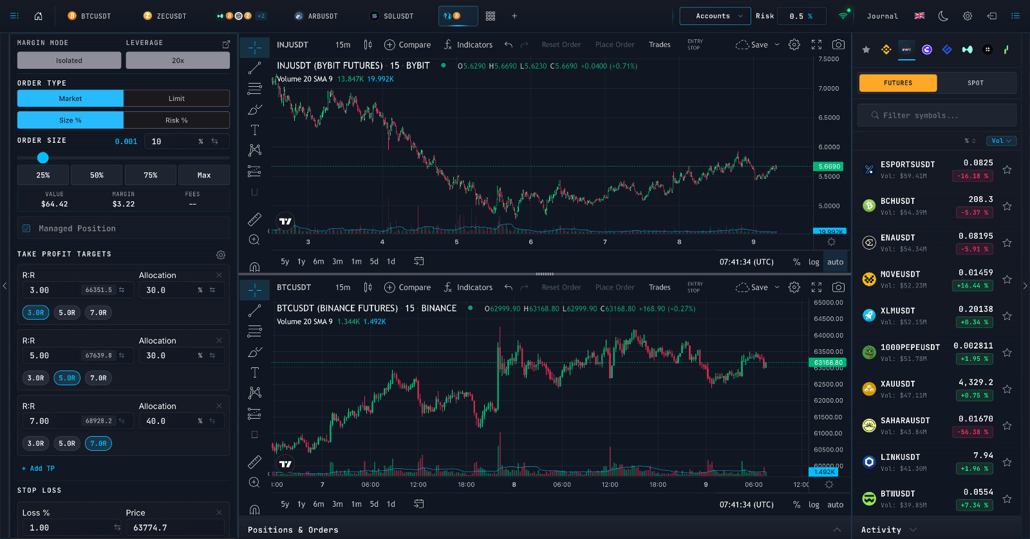
Task: Favorite the ESPORTSUSDT symbol star
Action: click(x=1007, y=170)
